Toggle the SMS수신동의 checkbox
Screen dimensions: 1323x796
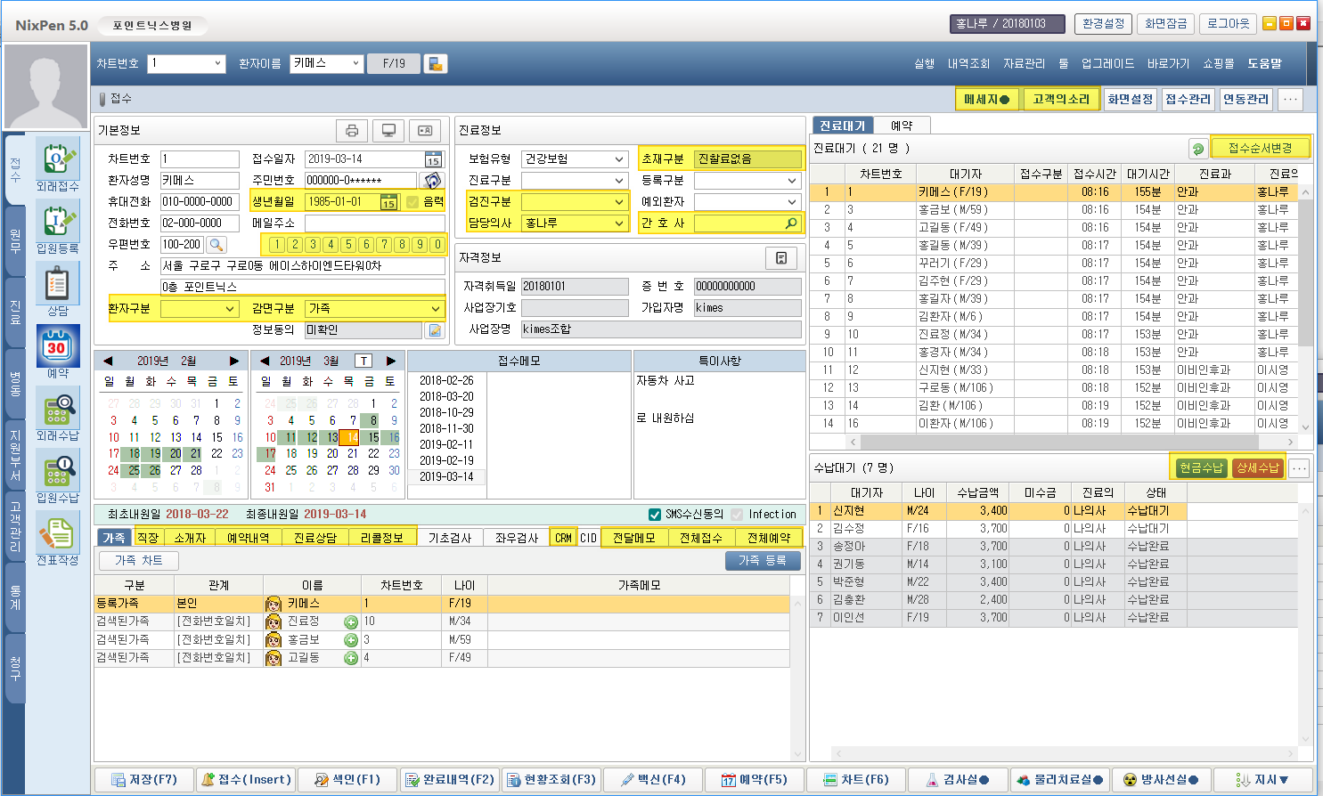655,515
